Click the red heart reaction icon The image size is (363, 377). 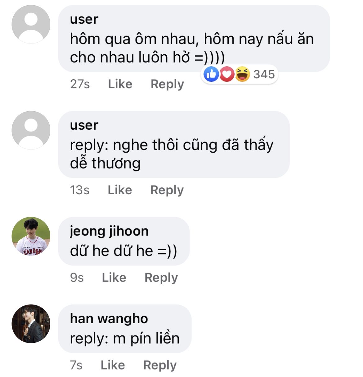click(227, 74)
